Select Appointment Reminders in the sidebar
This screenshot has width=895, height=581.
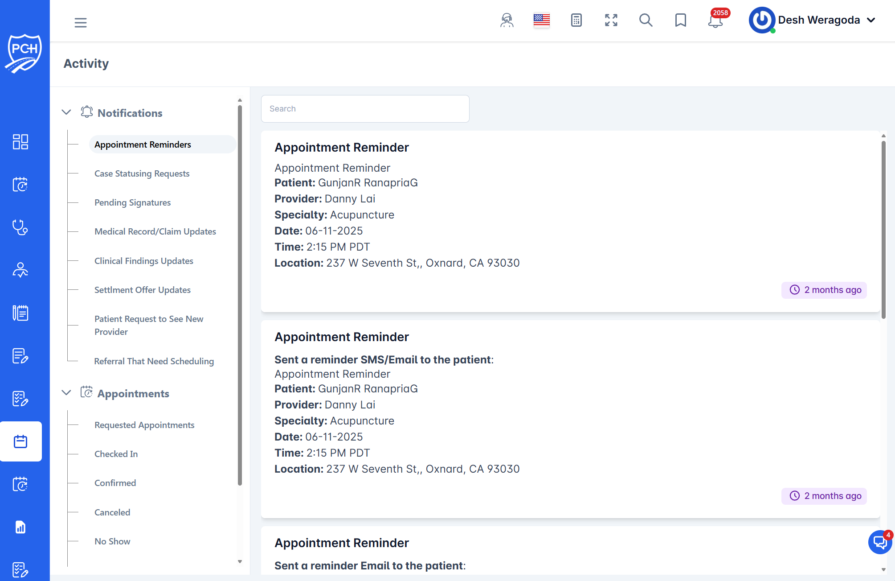[x=143, y=144]
